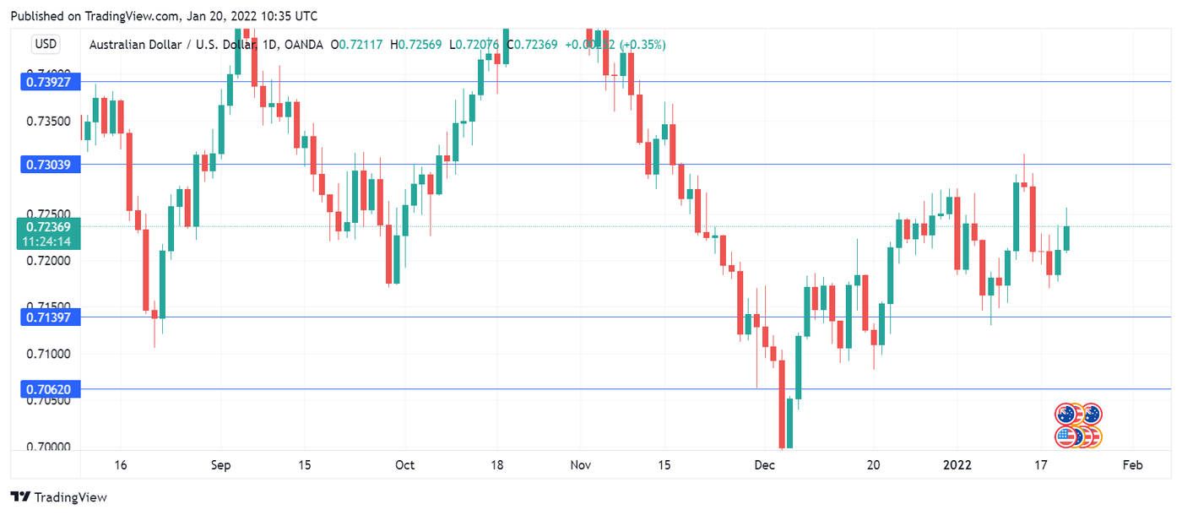The width and height of the screenshot is (1182, 515).
Task: Click the Feb label on time axis
Action: click(1132, 465)
